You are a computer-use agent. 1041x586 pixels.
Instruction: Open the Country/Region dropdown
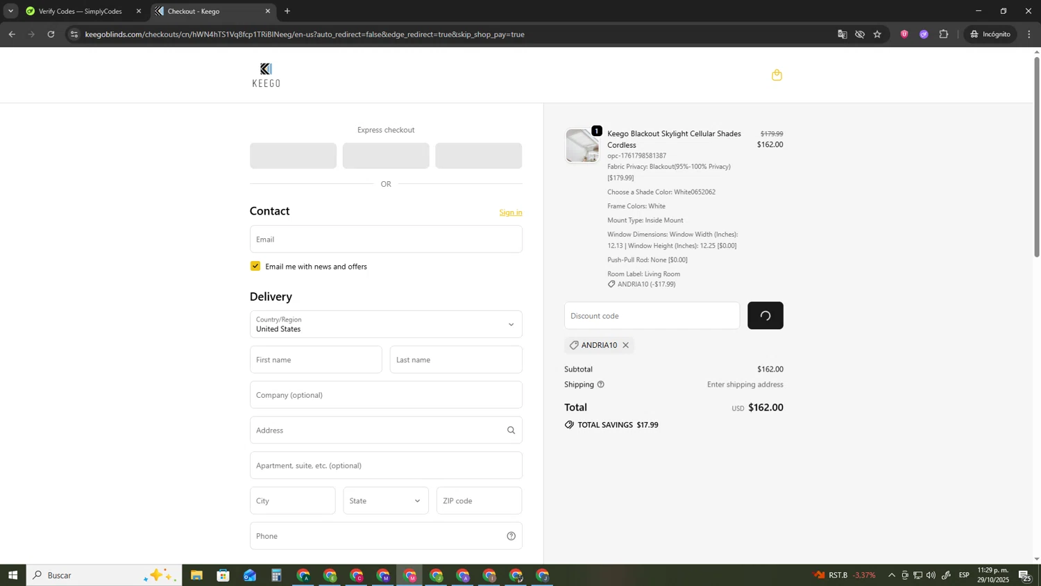click(x=386, y=324)
